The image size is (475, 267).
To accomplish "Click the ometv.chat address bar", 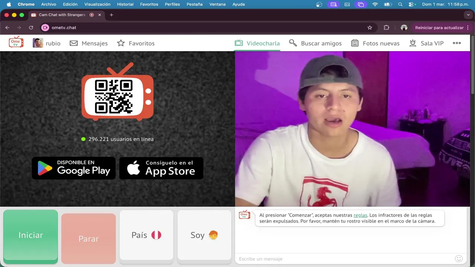I will click(208, 27).
